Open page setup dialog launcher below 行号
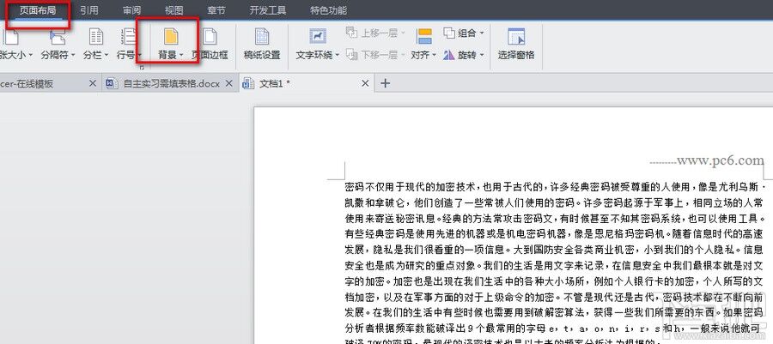Image resolution: width=773 pixels, height=344 pixels. point(141,66)
